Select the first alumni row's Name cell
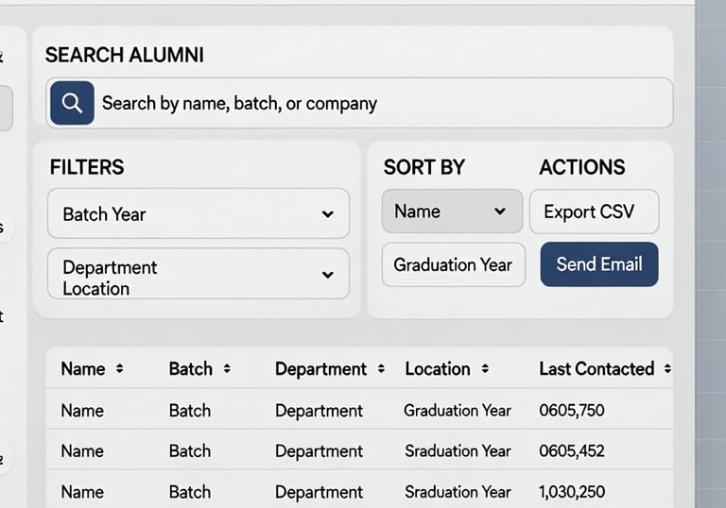The image size is (726, 508). [x=82, y=411]
